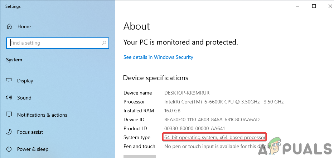334x158 pixels.
Task: Click the Find a setting search field
Action: coord(58,43)
